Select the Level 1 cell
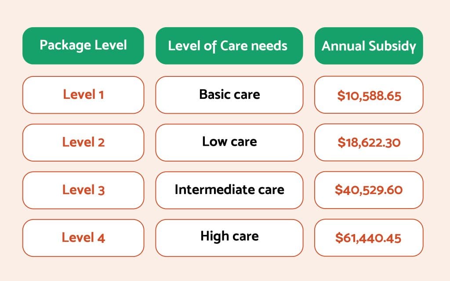450x281 pixels. tap(83, 95)
